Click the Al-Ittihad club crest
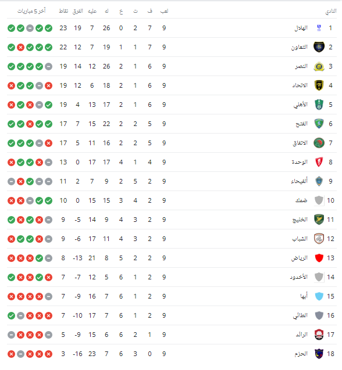Viewport: 342px width, 370px height. tap(319, 85)
